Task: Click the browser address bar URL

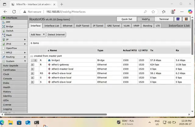Action: pyautogui.click(x=66, y=12)
